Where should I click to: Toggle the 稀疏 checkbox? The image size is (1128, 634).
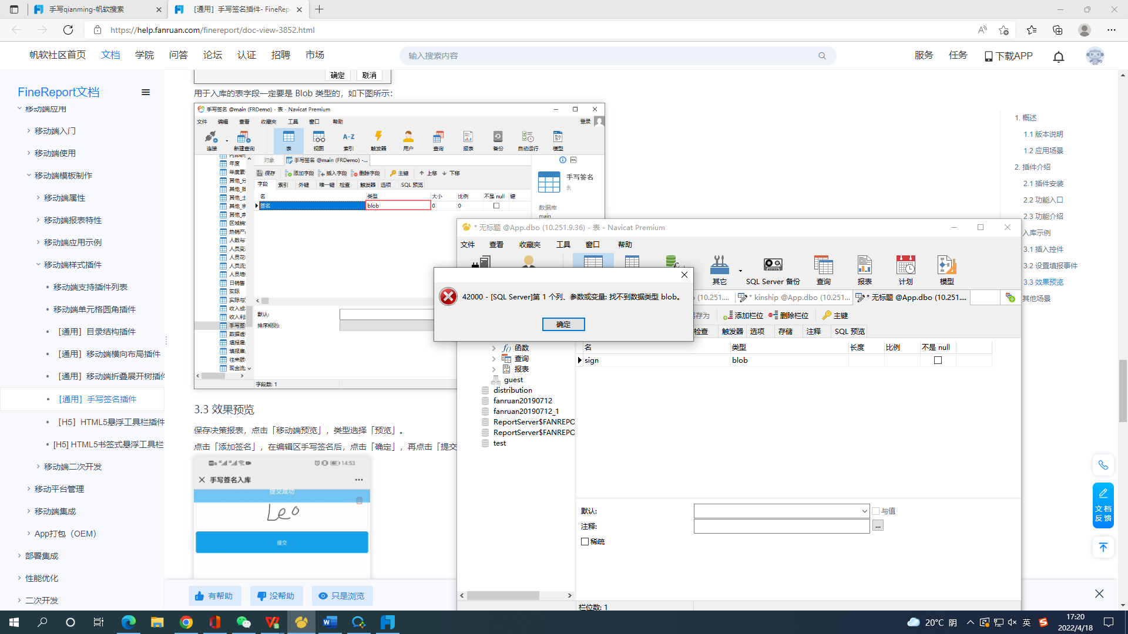click(585, 541)
